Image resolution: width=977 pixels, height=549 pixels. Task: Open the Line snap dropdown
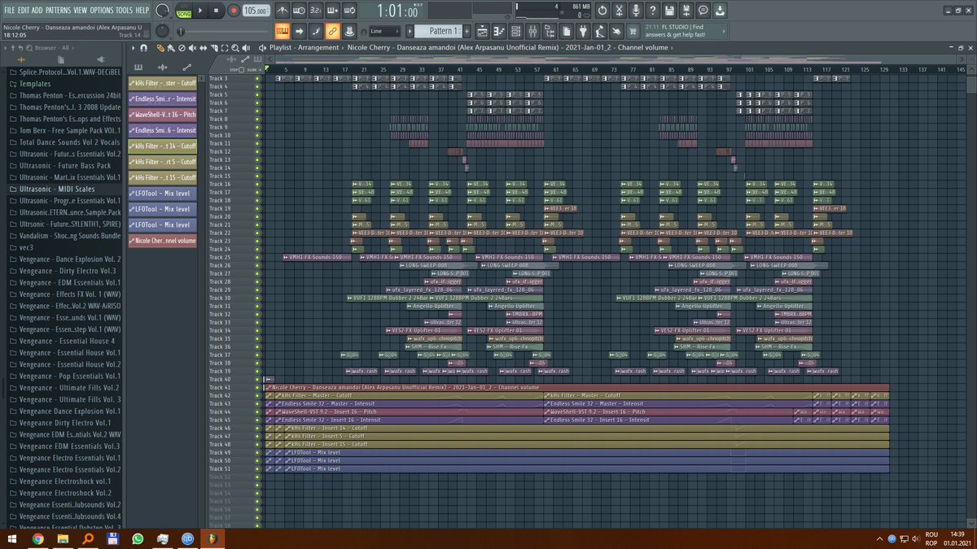click(x=385, y=32)
